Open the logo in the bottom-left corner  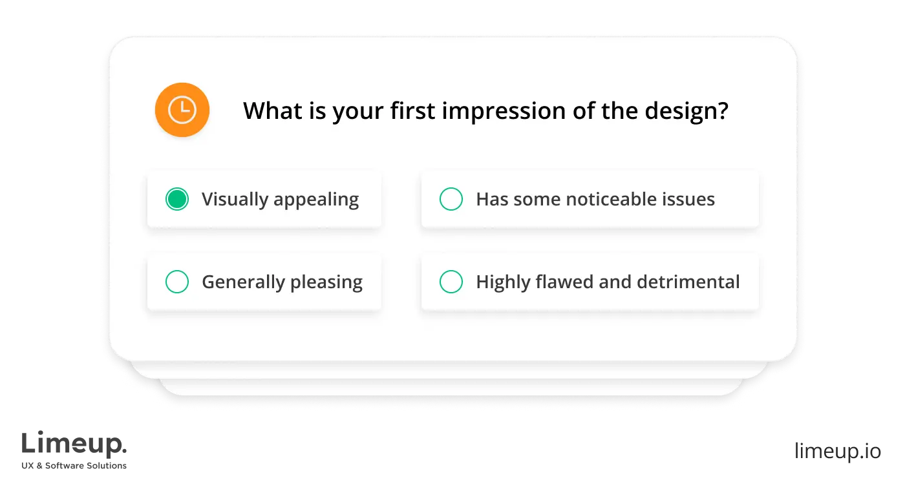point(74,447)
